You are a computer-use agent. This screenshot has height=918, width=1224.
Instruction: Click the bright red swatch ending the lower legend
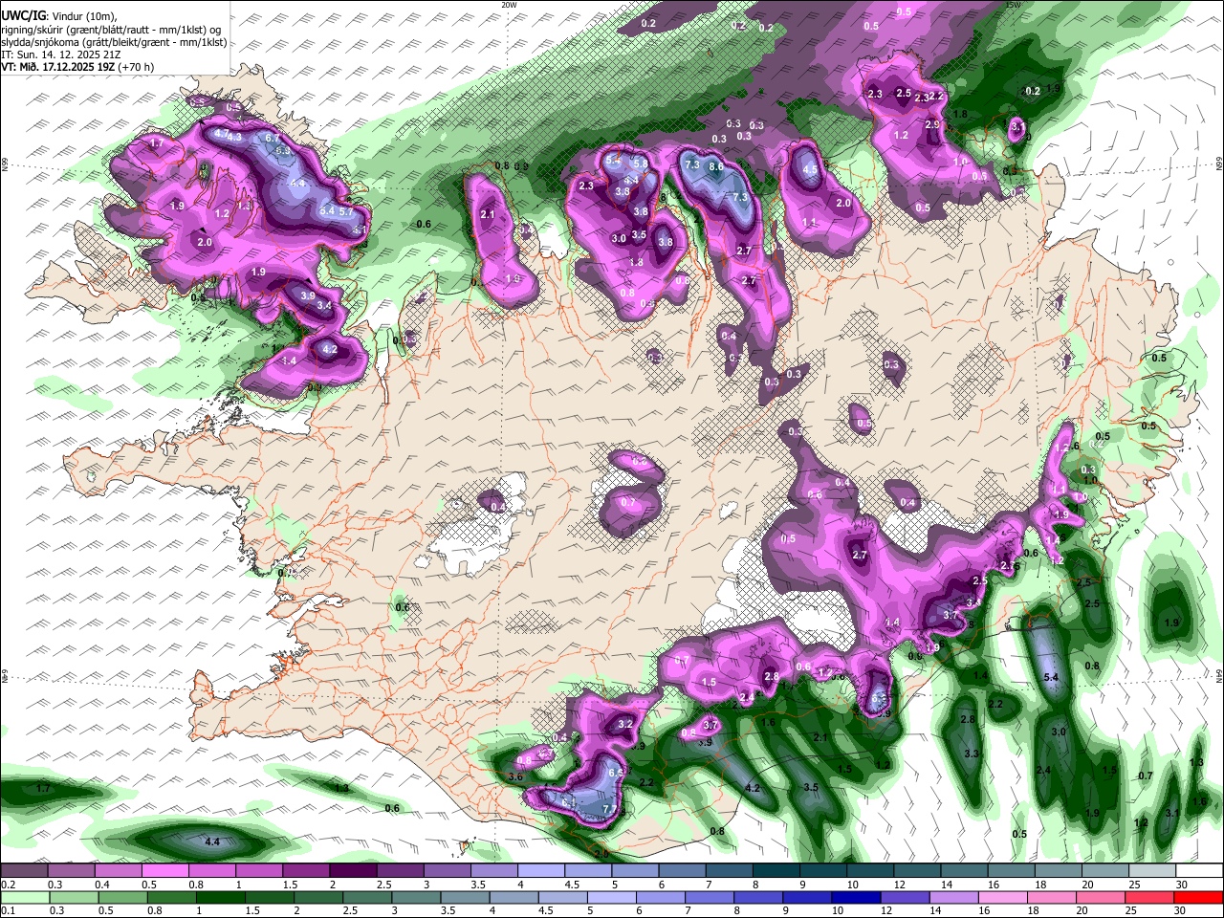pos(1198,897)
